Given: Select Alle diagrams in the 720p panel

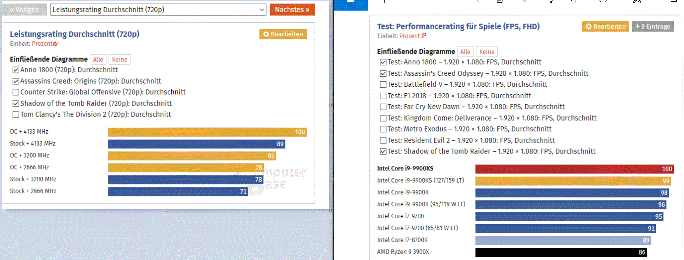Looking at the screenshot, I should [98, 60].
